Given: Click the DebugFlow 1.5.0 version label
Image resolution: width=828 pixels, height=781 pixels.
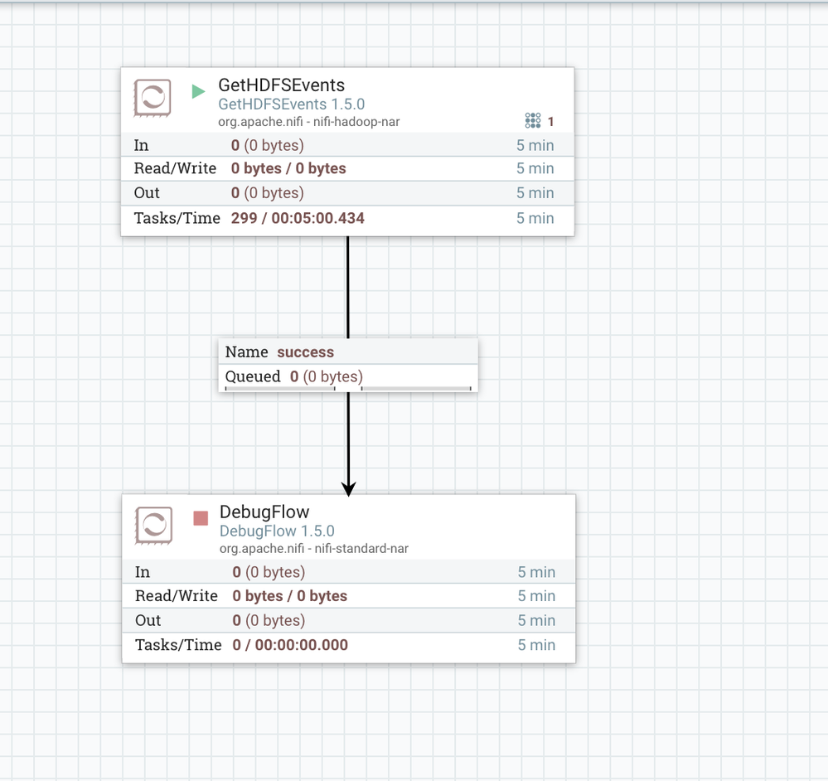Looking at the screenshot, I should (x=277, y=531).
